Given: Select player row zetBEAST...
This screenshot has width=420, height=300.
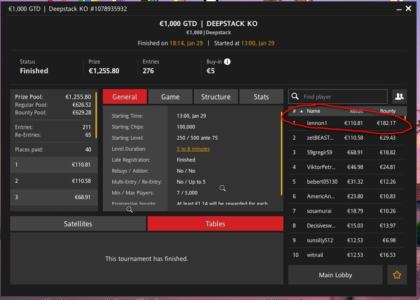Looking at the screenshot, I should click(346, 138).
